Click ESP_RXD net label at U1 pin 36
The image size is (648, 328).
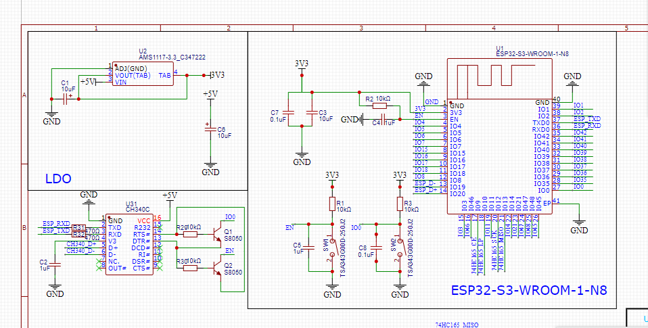click(x=587, y=125)
